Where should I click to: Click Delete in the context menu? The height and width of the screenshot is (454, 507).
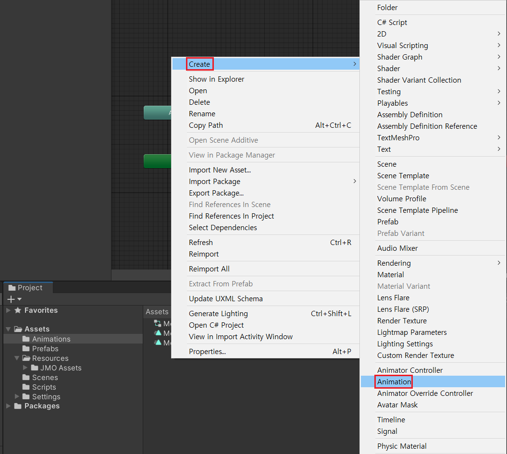tap(266, 102)
